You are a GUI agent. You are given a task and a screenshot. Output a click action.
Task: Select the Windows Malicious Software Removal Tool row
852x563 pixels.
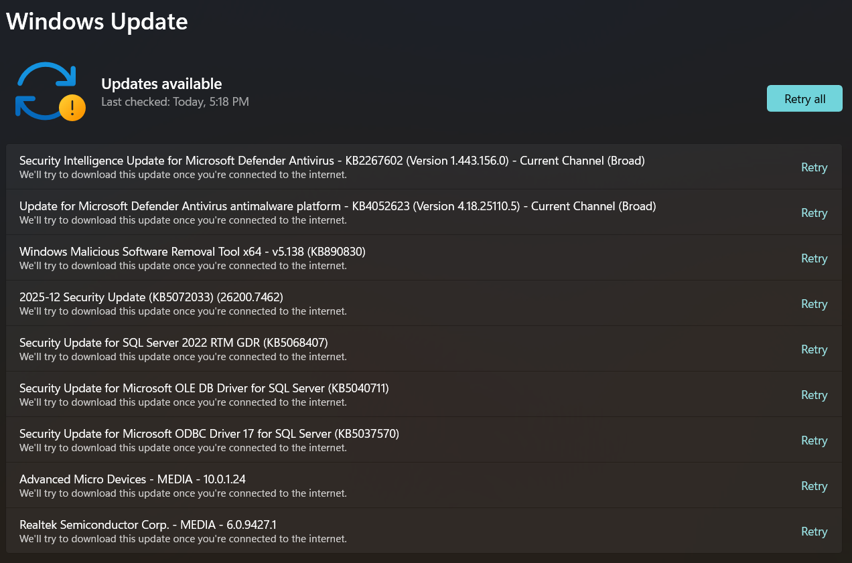424,258
